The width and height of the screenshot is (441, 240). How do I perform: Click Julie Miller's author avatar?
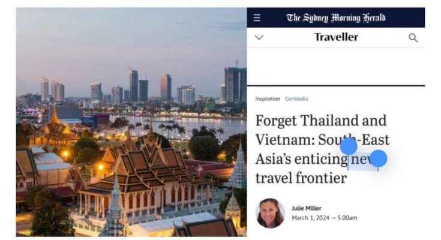(270, 213)
